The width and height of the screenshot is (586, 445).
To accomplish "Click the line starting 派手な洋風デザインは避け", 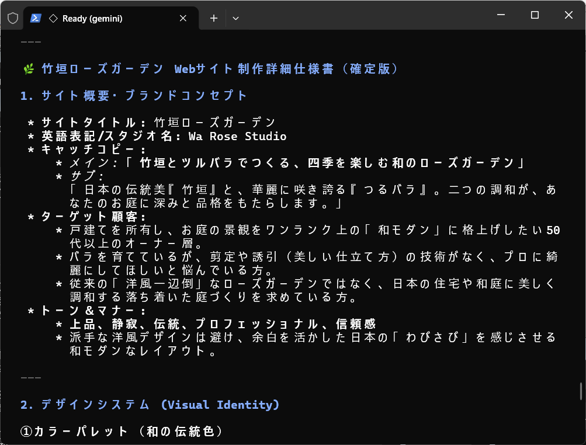I will (313, 338).
